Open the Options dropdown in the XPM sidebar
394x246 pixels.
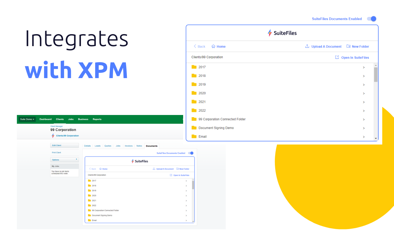65,160
